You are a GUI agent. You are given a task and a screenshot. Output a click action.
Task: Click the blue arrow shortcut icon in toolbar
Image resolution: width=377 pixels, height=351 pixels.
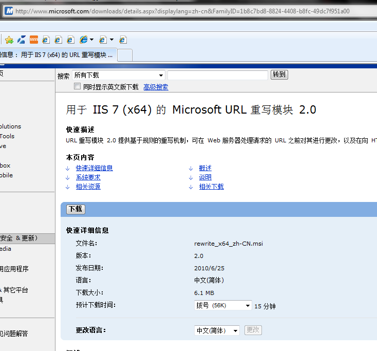[x=22, y=40]
